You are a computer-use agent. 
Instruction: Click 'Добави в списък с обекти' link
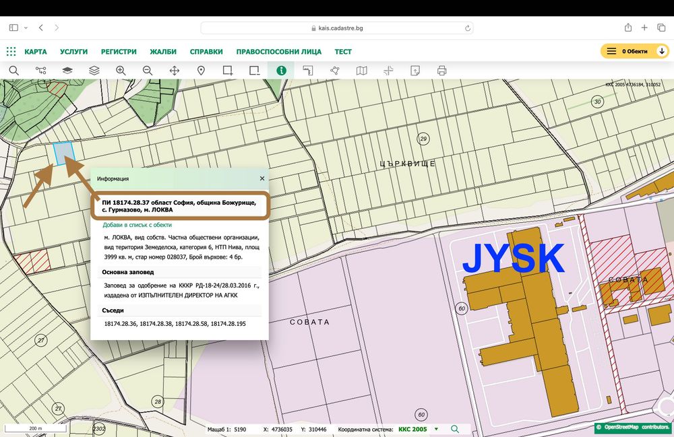pyautogui.click(x=137, y=225)
